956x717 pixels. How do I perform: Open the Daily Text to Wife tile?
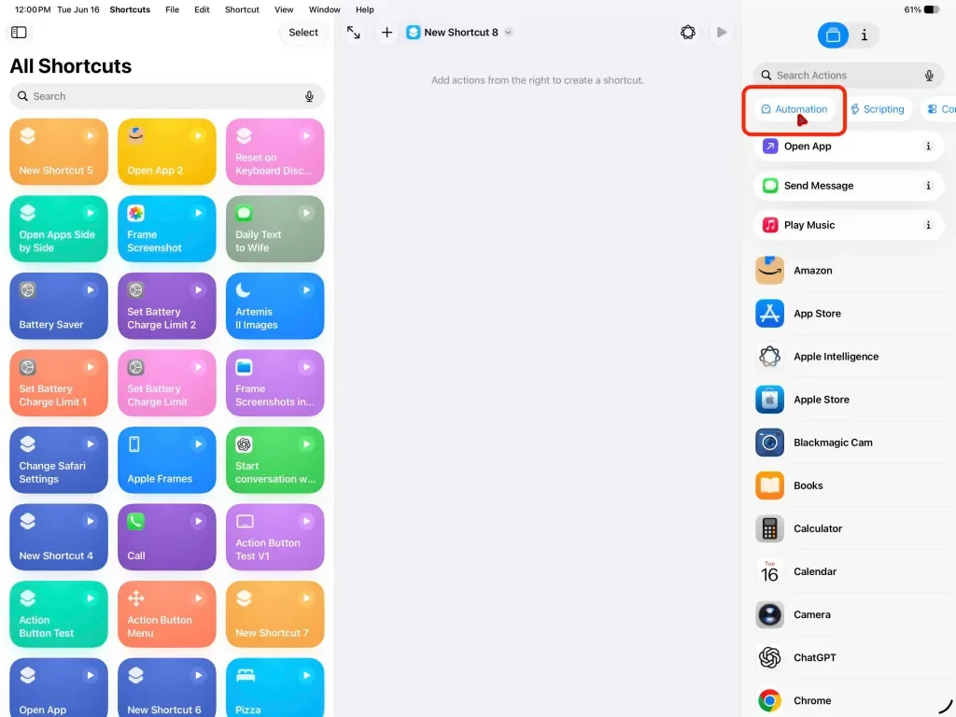[x=275, y=229]
